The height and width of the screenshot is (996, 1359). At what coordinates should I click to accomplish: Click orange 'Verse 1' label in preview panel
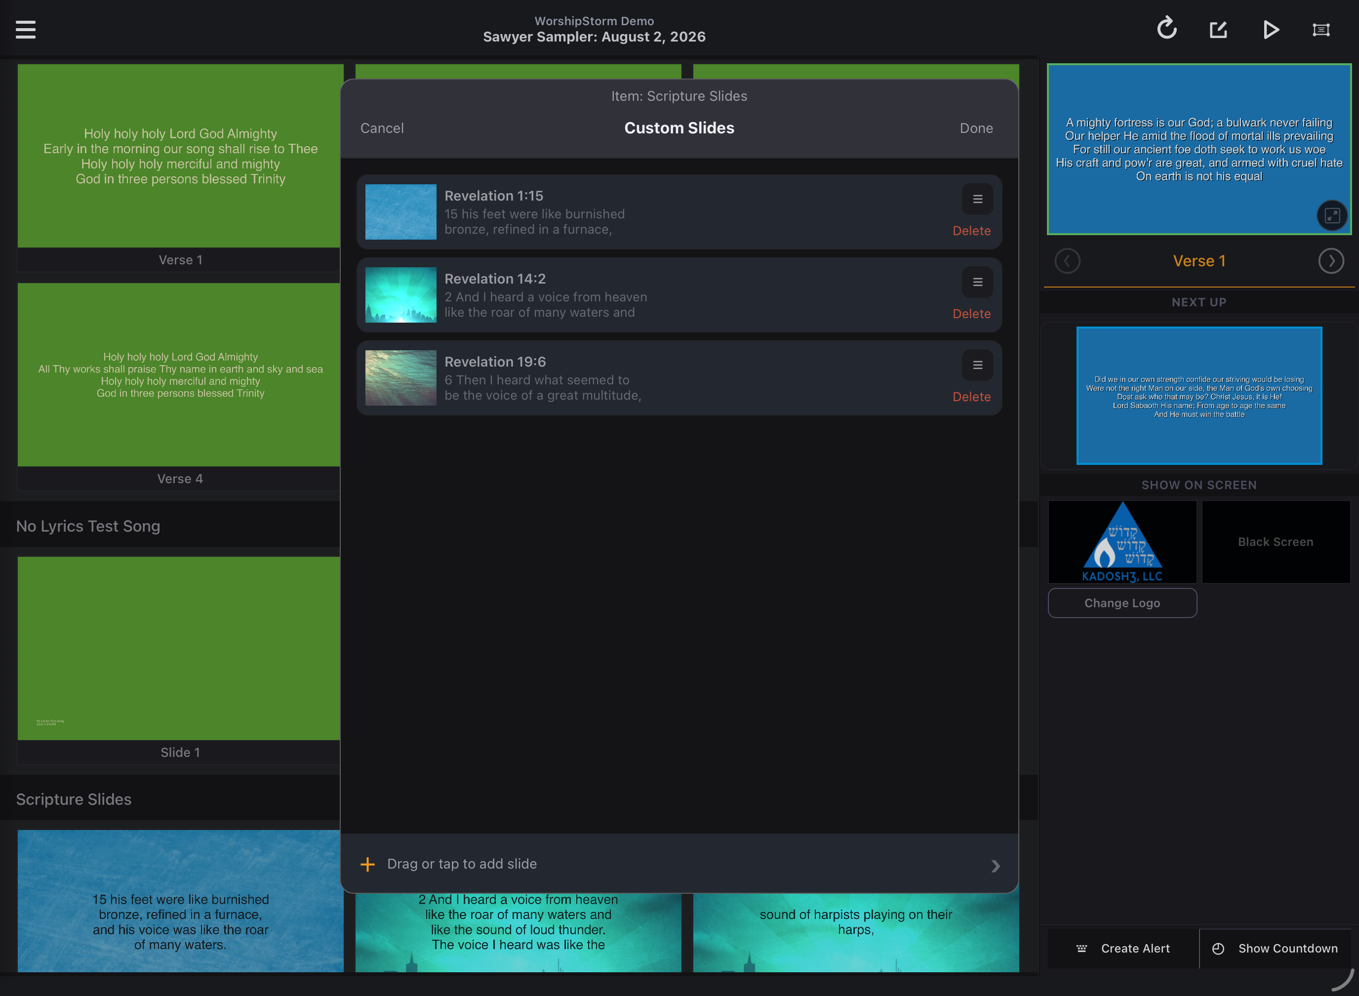click(1199, 261)
